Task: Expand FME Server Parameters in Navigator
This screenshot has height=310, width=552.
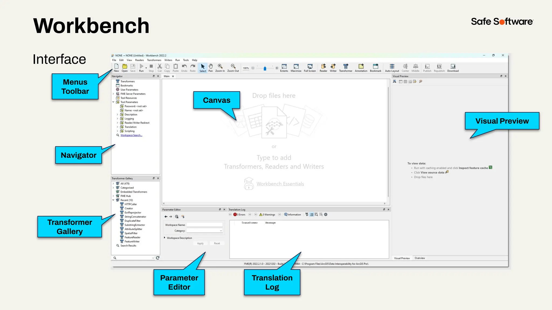Action: pyautogui.click(x=113, y=94)
